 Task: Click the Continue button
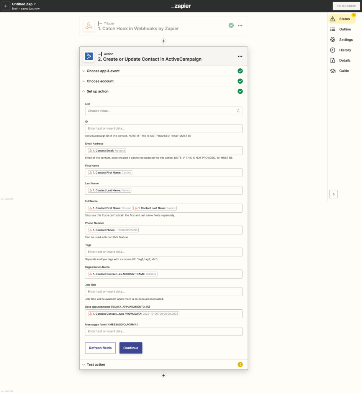point(131,348)
